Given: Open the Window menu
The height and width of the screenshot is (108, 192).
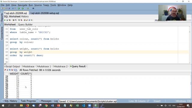Looking at the screenshot, I should click(x=62, y=5).
